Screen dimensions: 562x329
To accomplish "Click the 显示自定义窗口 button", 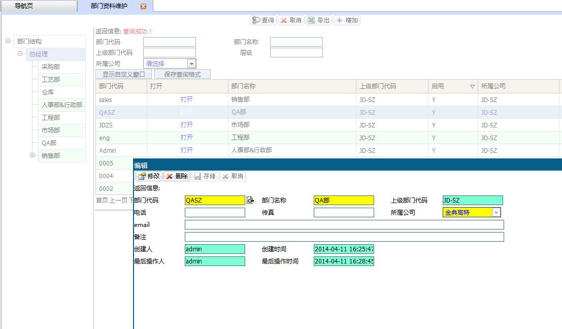I will tap(124, 74).
